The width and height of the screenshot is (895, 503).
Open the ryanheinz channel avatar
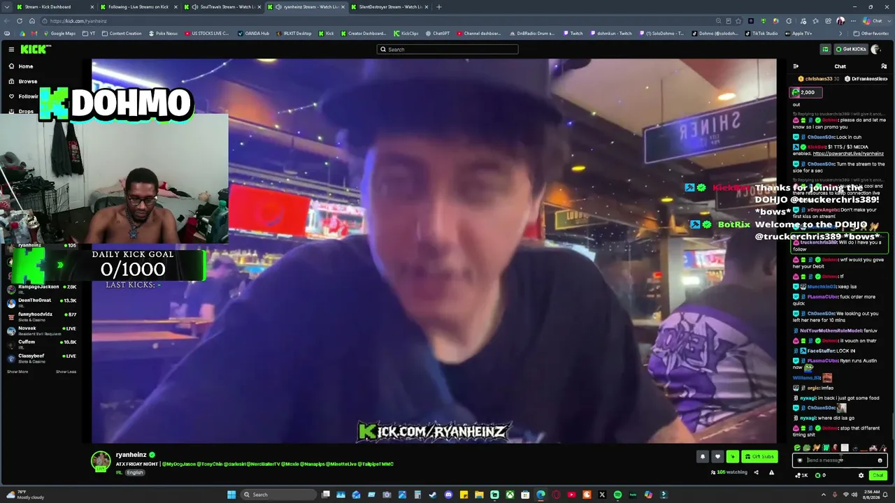(x=101, y=461)
